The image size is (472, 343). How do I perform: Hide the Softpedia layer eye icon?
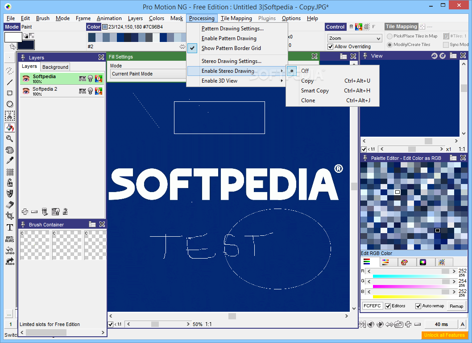(x=26, y=79)
